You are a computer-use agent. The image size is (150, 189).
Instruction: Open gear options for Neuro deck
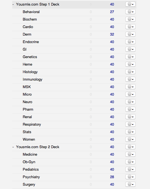pyautogui.click(x=130, y=102)
